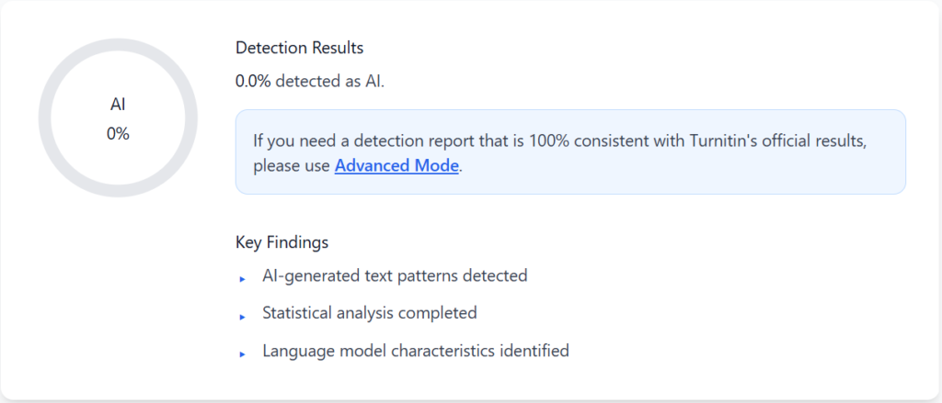Select the "Statistical analysis completed" finding

[369, 313]
